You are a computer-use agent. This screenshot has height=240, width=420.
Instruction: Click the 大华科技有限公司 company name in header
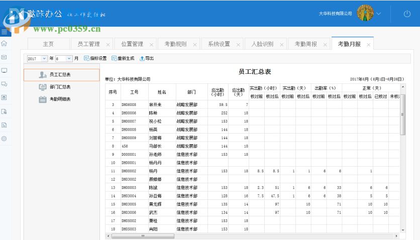(335, 14)
